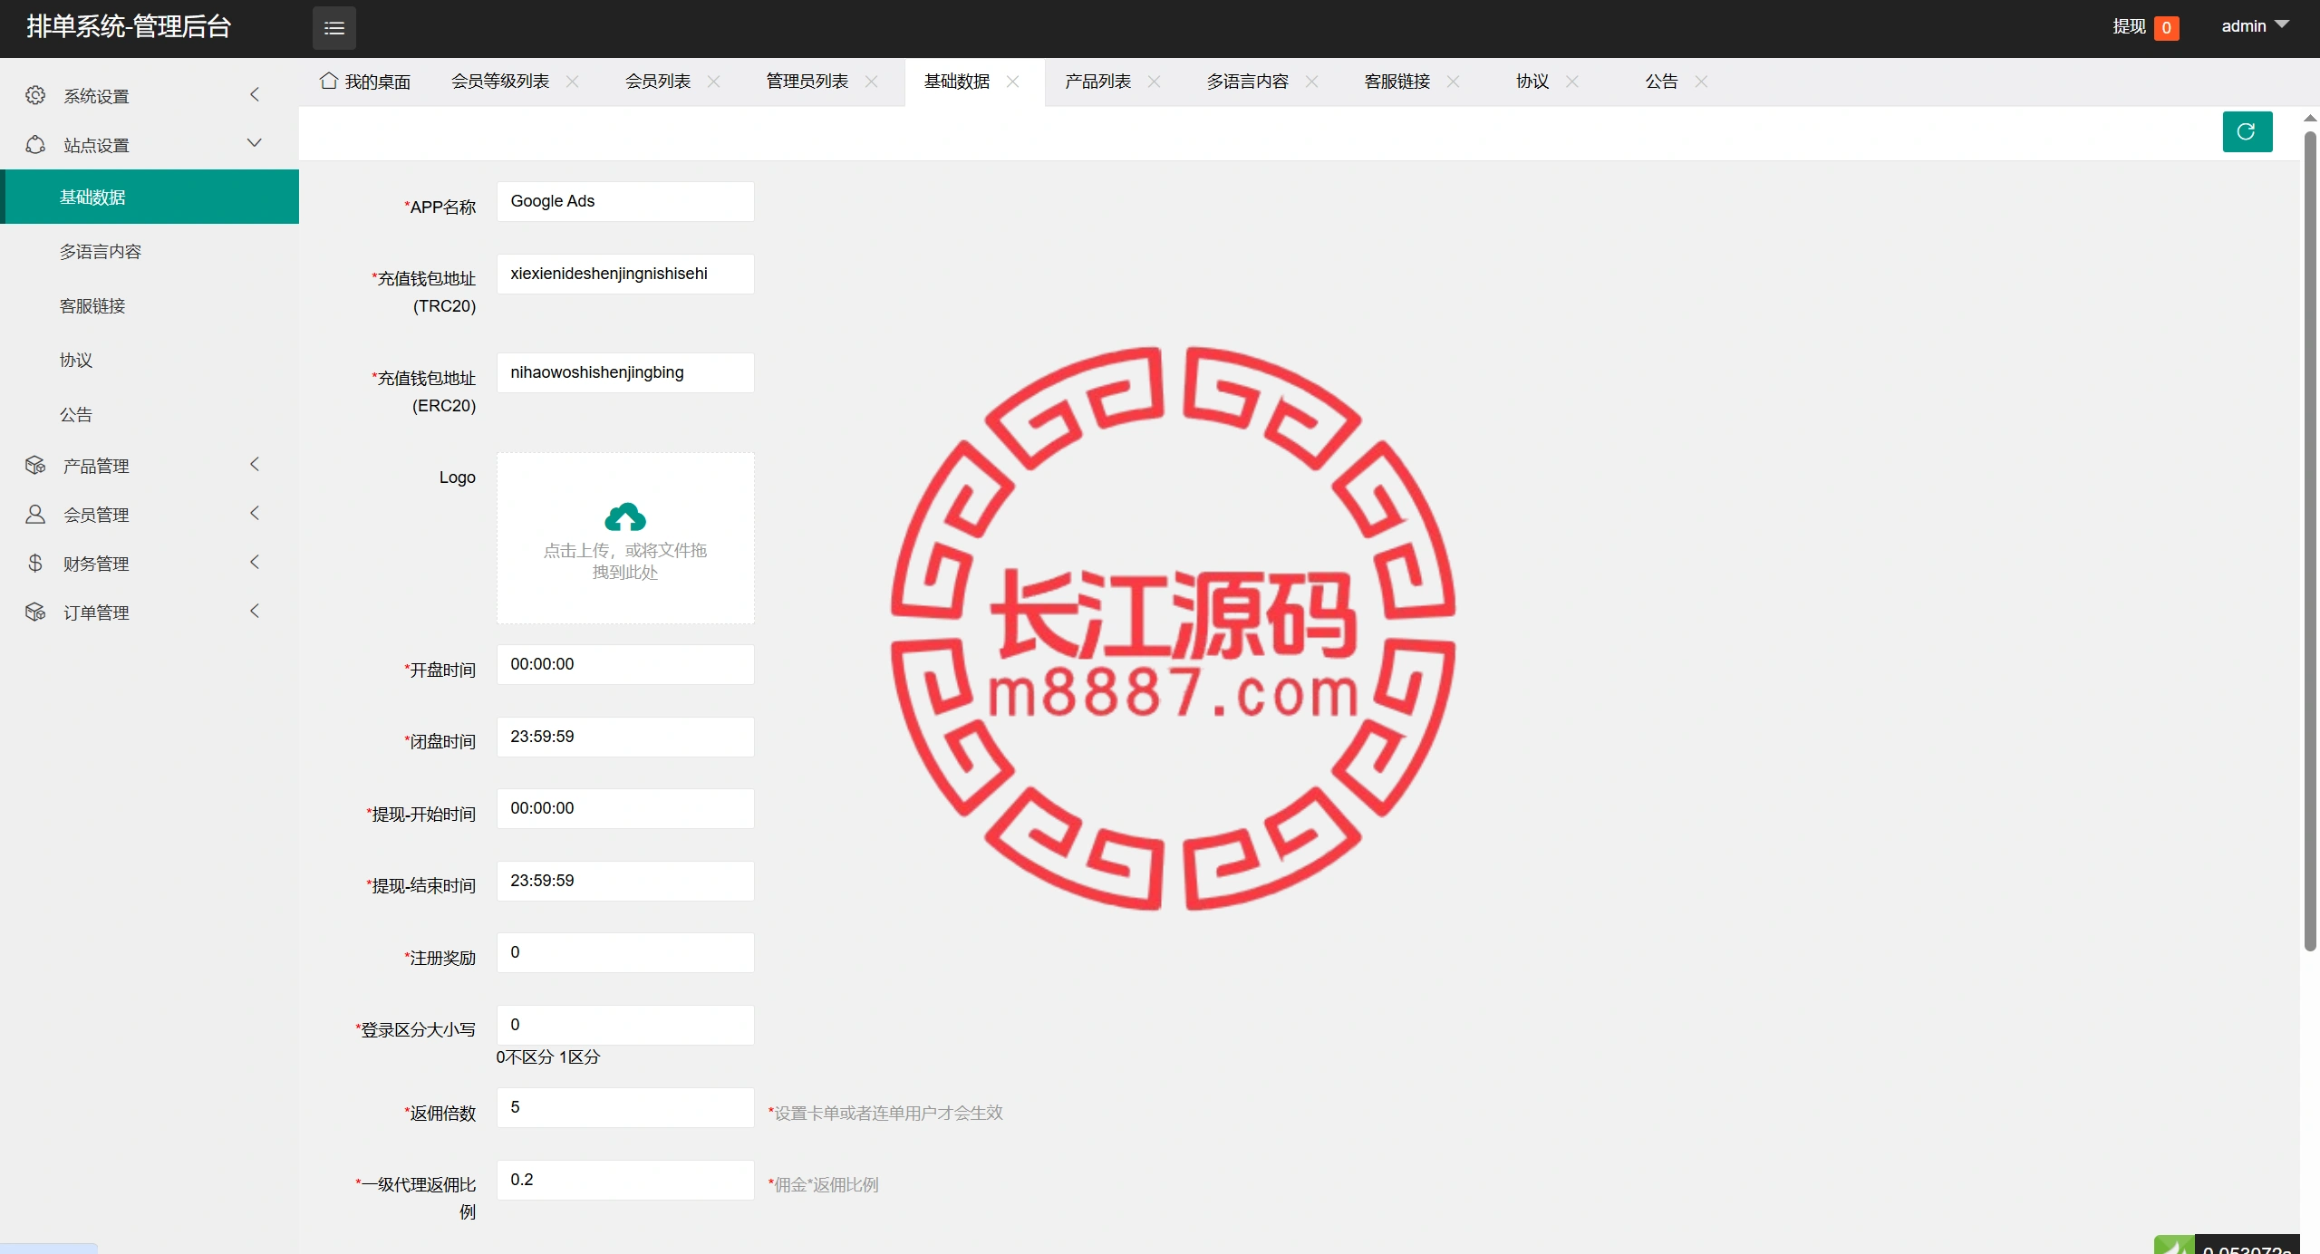Switch to the 产品列表 tab
Viewport: 2320px width, 1254px height.
pos(1098,82)
